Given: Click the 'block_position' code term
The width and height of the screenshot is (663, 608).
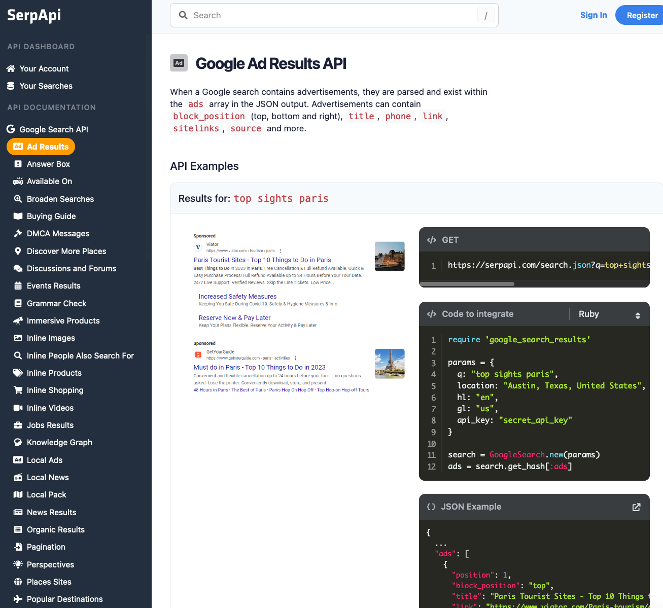Looking at the screenshot, I should point(209,116).
